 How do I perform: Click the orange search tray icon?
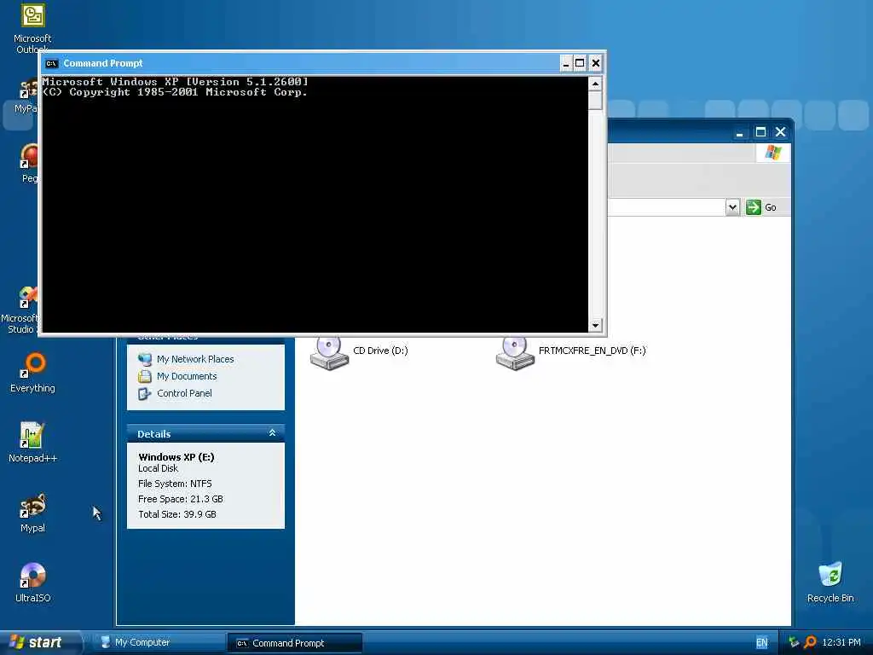point(810,642)
